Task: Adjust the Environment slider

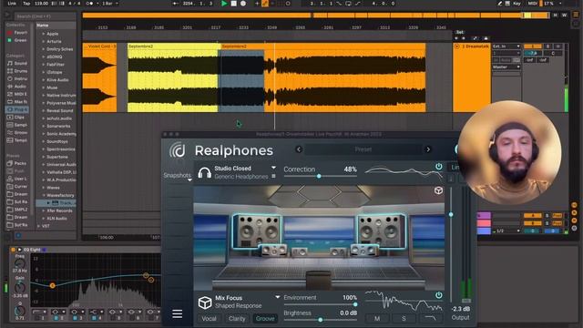Action: [x=320, y=304]
